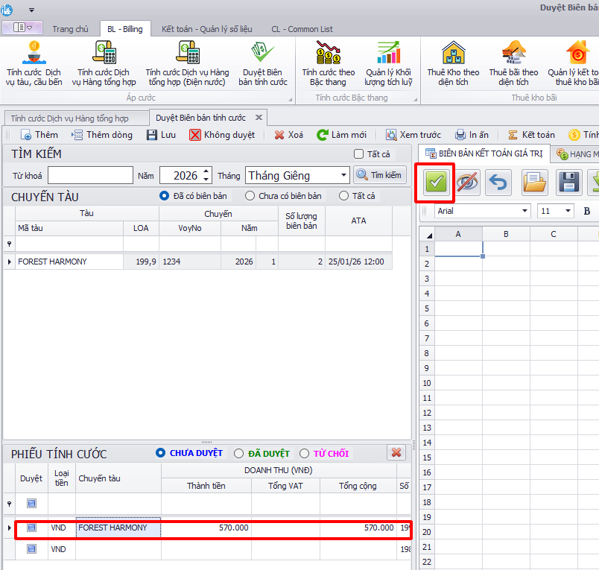Select the ĐÃ DUYỆT radio filter
This screenshot has width=599, height=570.
239,453
